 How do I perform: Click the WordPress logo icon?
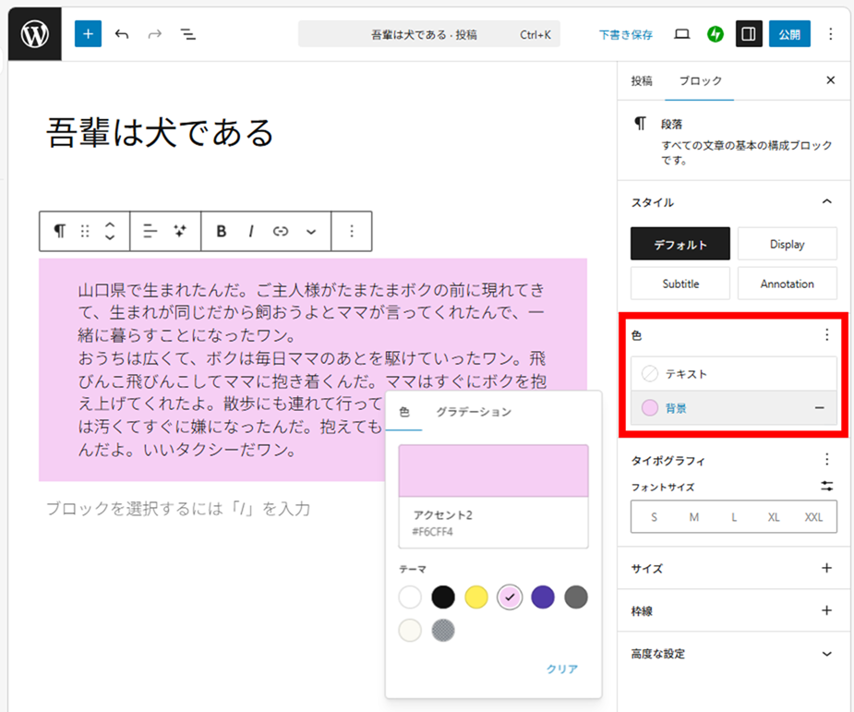pos(34,34)
